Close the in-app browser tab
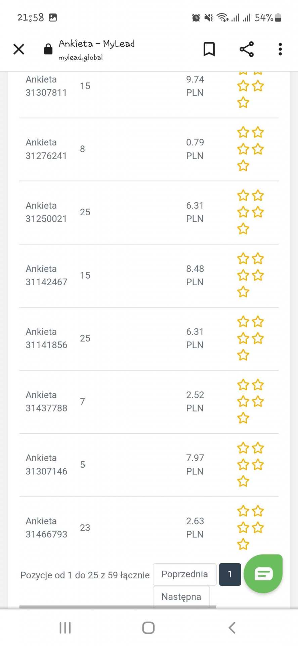298x646 pixels. (19, 49)
